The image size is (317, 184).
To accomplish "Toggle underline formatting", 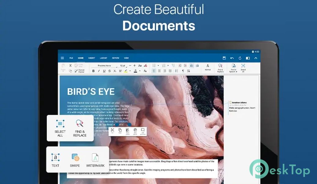I will click(x=104, y=71).
